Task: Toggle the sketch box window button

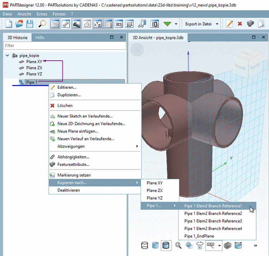Action: [x=87, y=24]
